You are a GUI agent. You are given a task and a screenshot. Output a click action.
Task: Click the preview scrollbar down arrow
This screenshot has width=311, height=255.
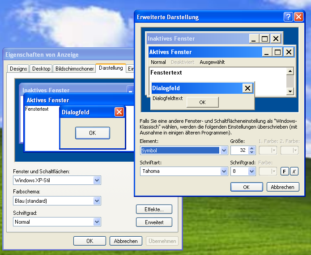(x=290, y=91)
